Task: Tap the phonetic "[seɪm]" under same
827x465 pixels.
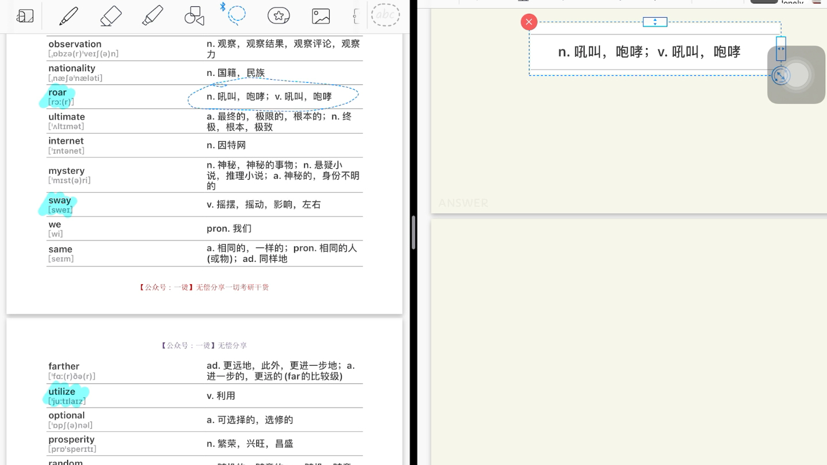Action: (61, 259)
